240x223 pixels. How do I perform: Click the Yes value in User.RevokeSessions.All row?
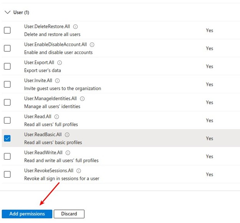pos(209,175)
